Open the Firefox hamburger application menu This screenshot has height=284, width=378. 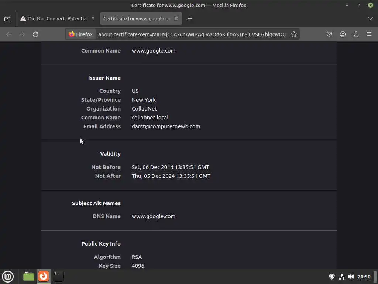[x=369, y=34]
